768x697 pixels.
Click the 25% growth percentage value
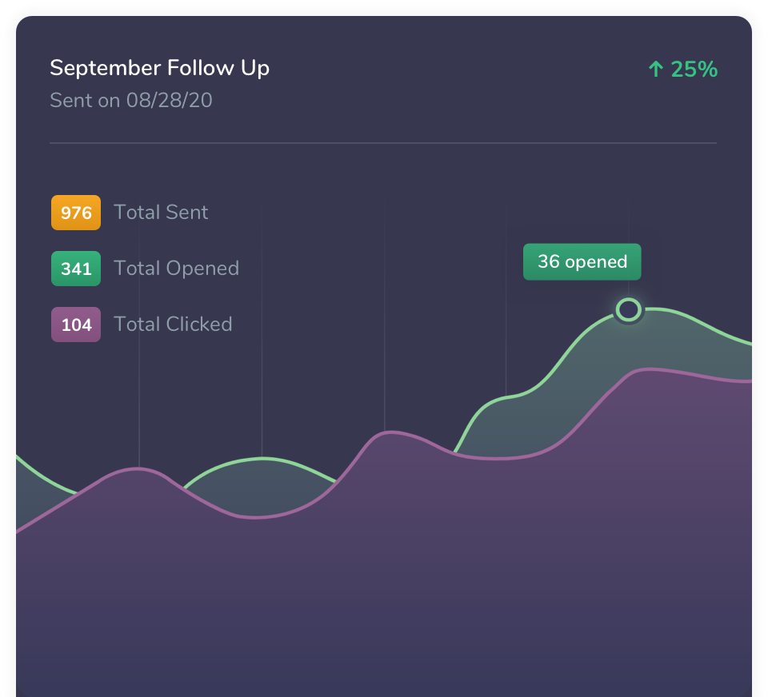(x=694, y=70)
